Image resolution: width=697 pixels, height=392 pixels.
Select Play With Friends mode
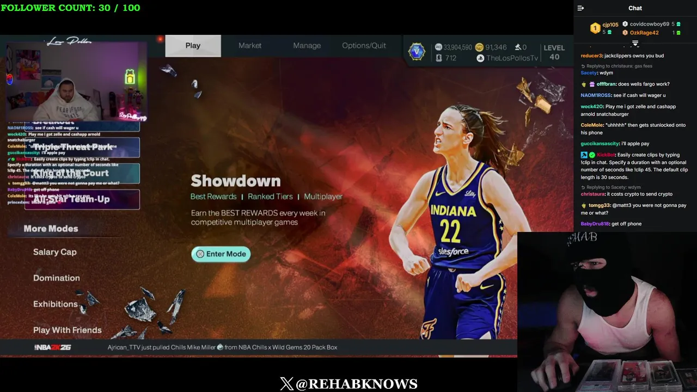point(67,330)
